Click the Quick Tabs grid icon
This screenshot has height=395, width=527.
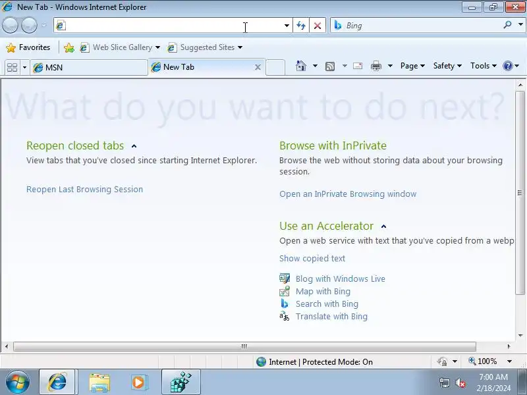[x=13, y=68]
